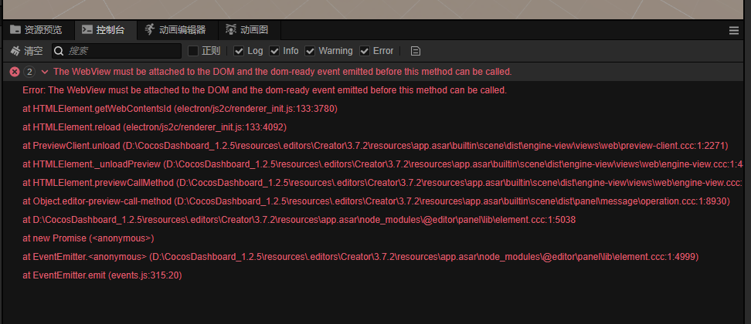The width and height of the screenshot is (751, 324).
Task: Collapse the WebView error stack trace
Action: point(45,72)
